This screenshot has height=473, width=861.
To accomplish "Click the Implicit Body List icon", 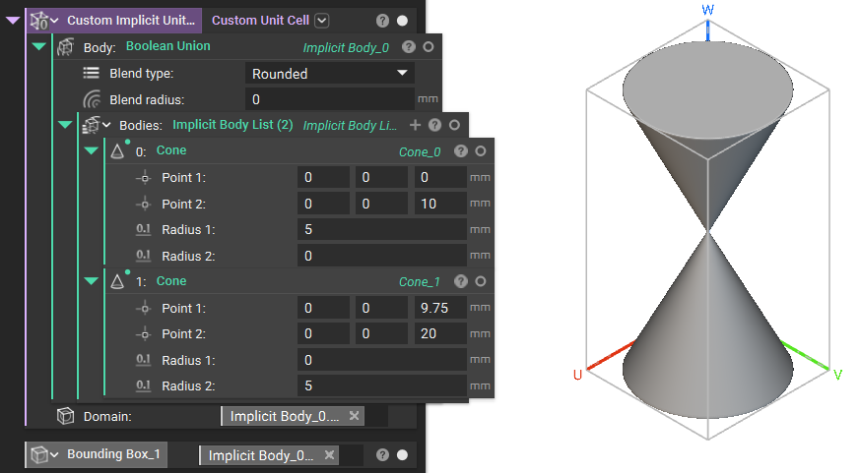I will (91, 125).
